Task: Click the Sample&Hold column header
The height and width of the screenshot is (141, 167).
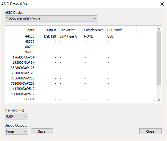Action: pos(94,30)
